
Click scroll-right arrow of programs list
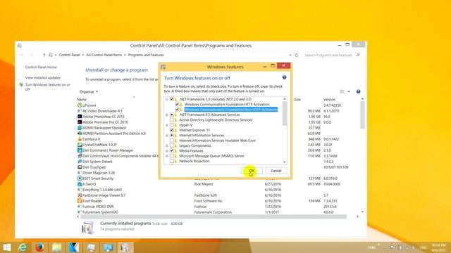(357, 216)
